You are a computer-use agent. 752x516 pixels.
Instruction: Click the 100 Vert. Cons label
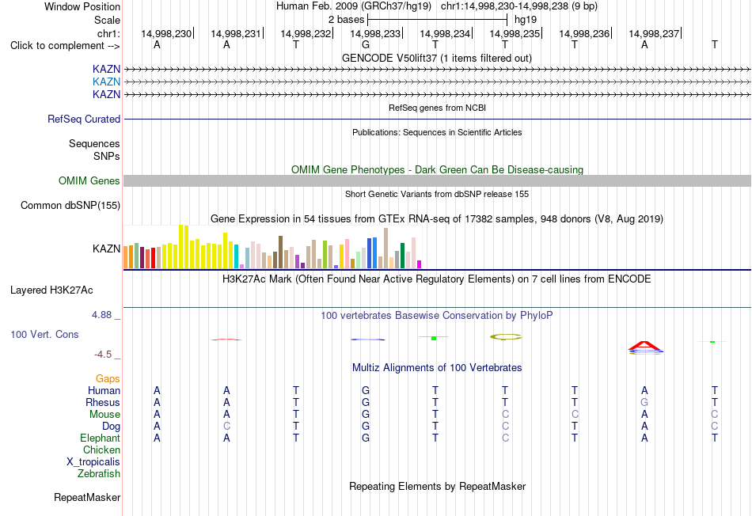(44, 334)
